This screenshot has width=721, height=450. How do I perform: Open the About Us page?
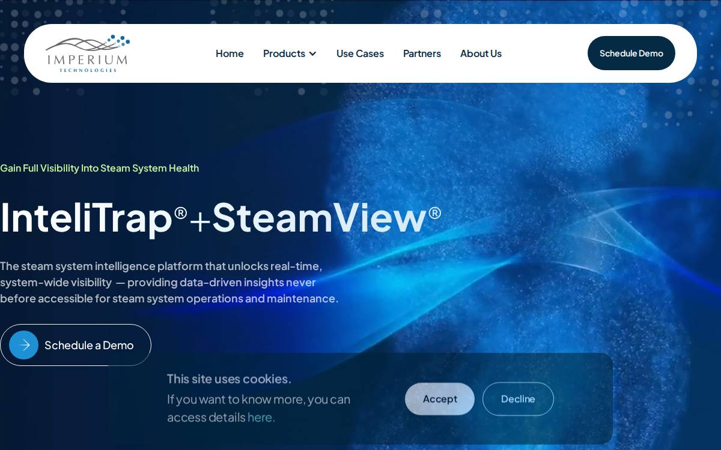click(x=481, y=53)
